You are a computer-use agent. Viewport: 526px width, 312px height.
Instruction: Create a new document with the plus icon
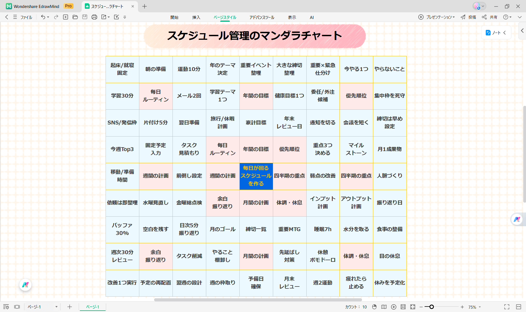click(x=66, y=17)
